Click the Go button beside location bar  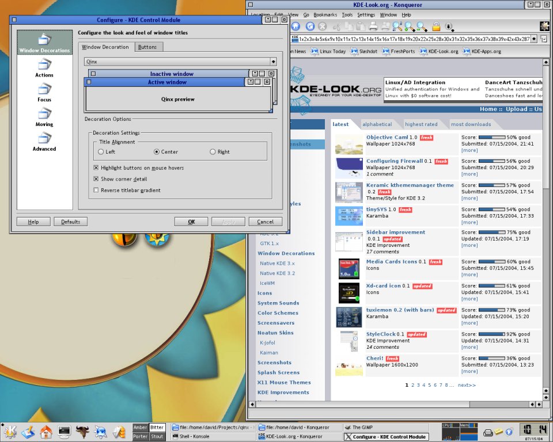[544, 39]
